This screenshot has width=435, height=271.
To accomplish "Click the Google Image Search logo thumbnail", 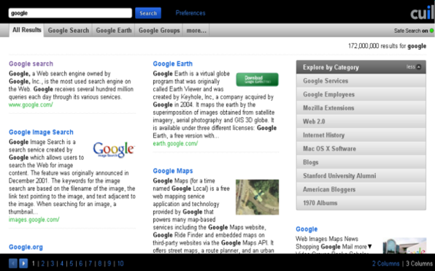I will [113, 150].
